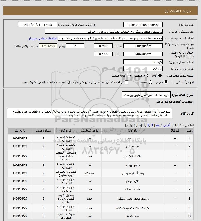This screenshot has height=221, width=201.
Task: Click the delivery city field جیرفت
Action: pyautogui.click(x=143, y=69)
